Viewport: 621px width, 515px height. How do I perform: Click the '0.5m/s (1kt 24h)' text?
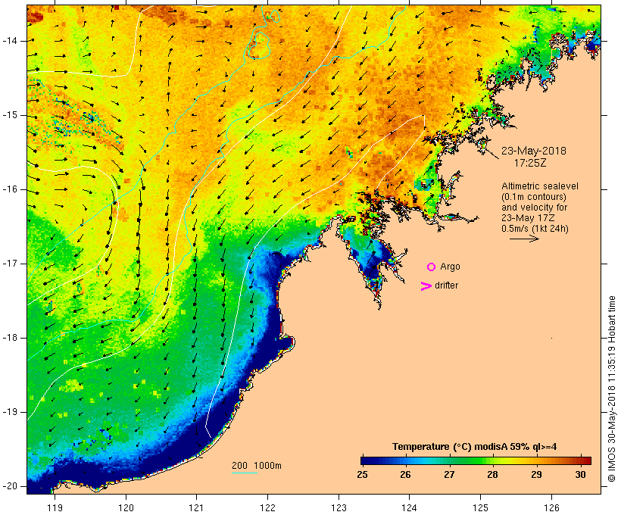[535, 229]
